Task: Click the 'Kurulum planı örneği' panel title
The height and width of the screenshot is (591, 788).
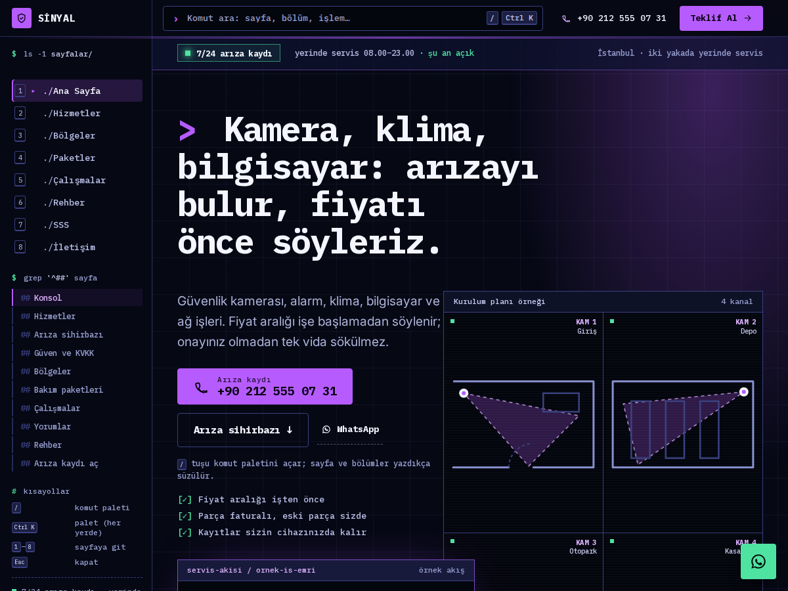Action: [x=499, y=301]
